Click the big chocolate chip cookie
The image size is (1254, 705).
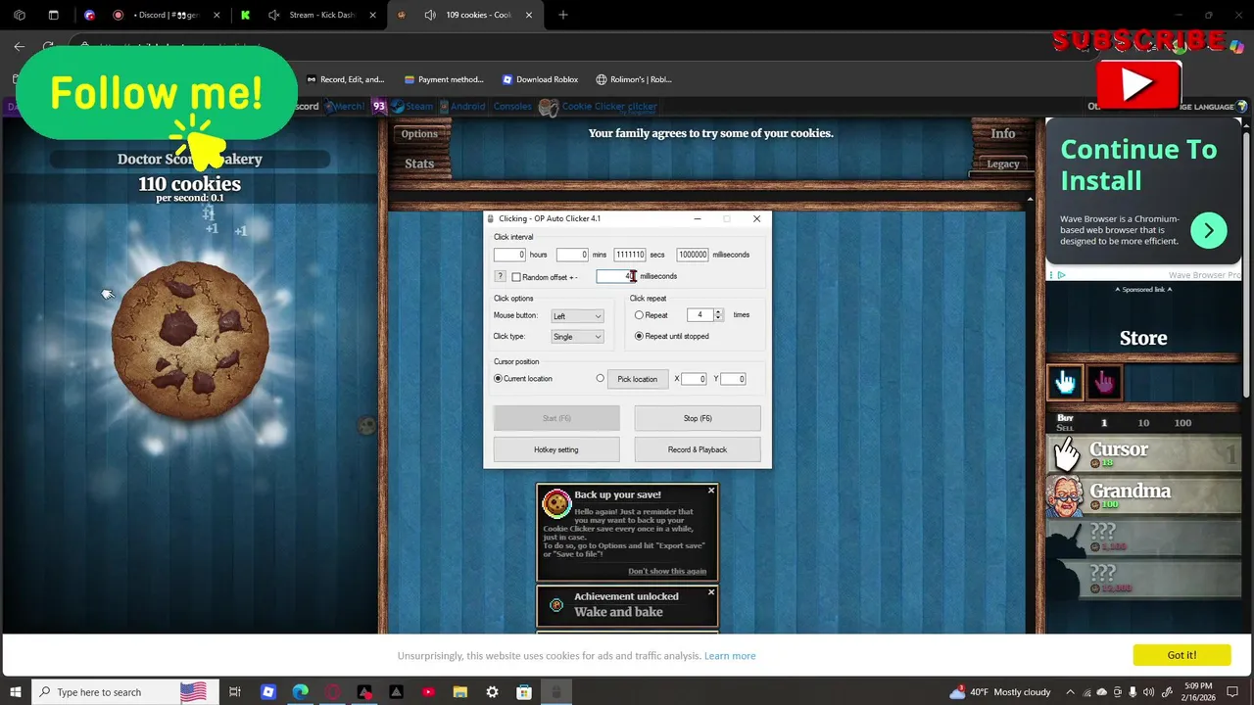(x=190, y=341)
